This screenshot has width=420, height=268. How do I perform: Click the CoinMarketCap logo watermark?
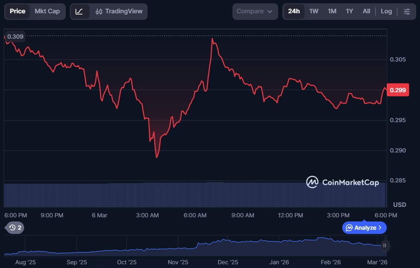pyautogui.click(x=343, y=182)
